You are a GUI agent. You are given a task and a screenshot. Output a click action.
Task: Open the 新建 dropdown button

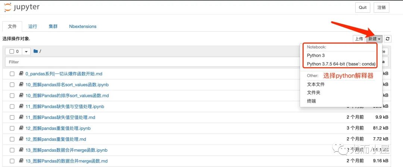[x=374, y=39]
